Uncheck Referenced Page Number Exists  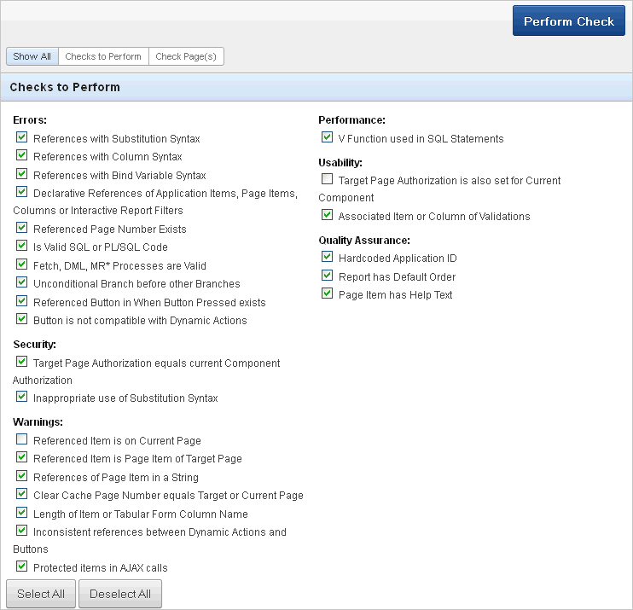click(x=22, y=228)
